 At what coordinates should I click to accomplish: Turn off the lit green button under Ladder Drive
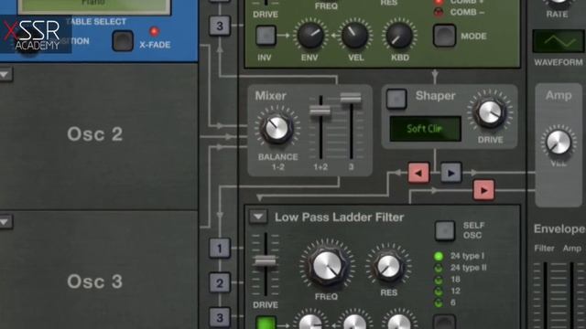point(266,323)
